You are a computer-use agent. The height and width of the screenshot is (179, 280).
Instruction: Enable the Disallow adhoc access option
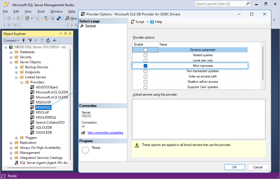[145, 81]
